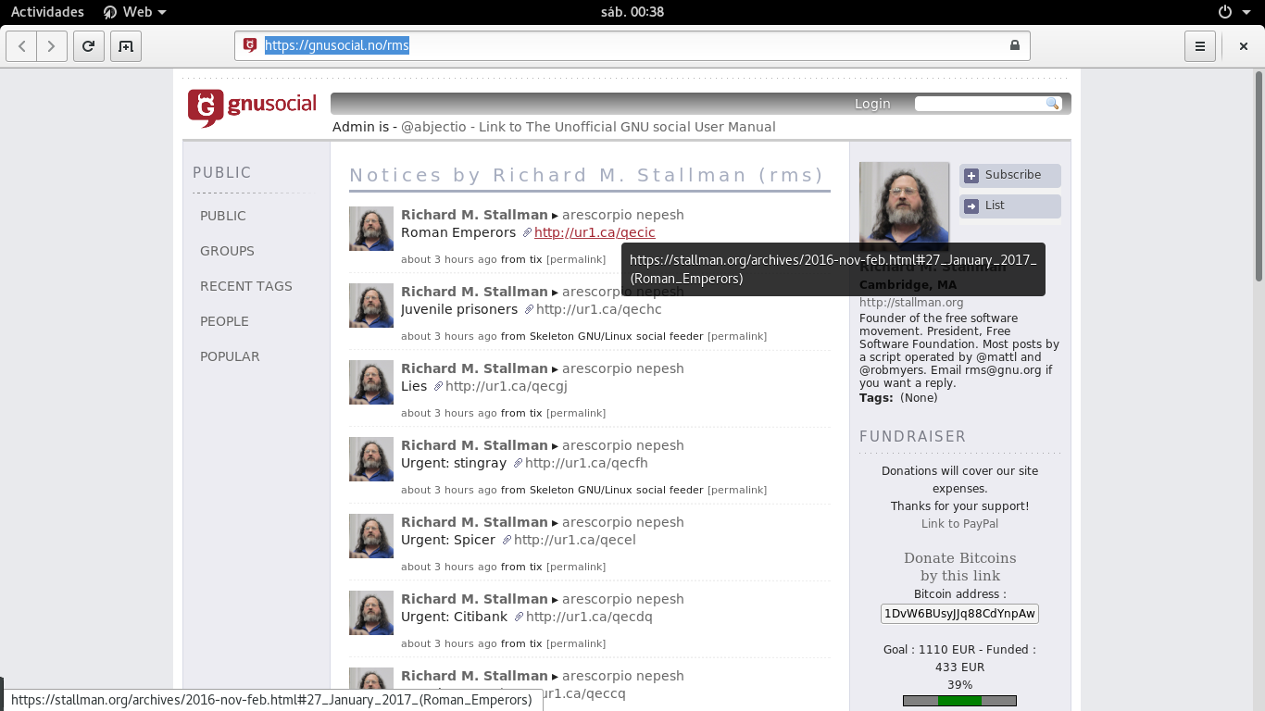
Task: Open the @abjectio admin link
Action: pyautogui.click(x=433, y=127)
